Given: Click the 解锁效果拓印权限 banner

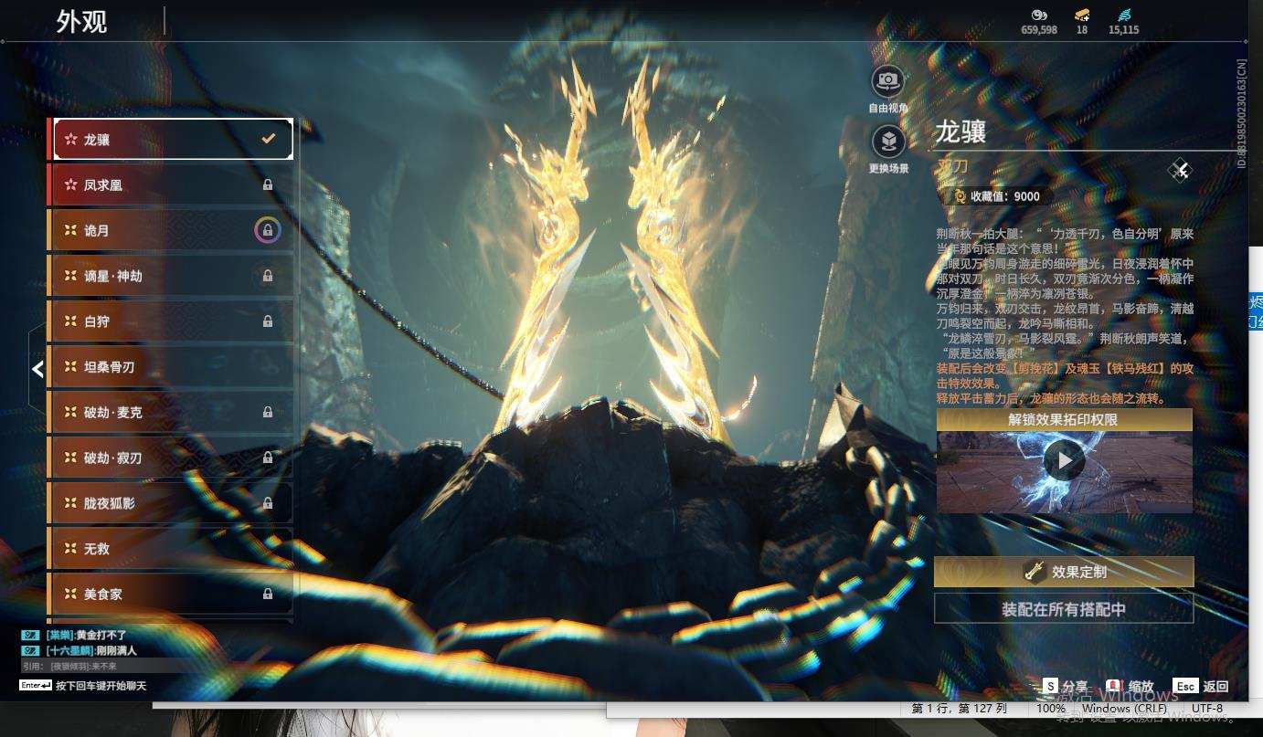Looking at the screenshot, I should (x=1064, y=420).
